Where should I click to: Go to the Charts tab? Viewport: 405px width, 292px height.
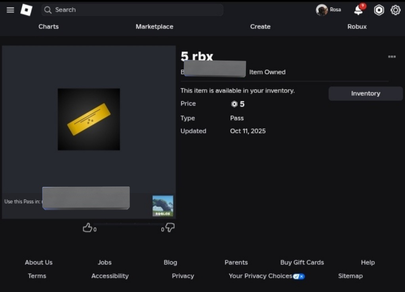[x=49, y=26]
